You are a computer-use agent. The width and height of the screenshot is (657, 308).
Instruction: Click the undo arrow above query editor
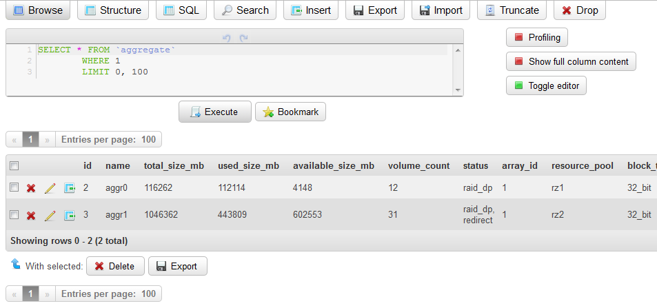(x=227, y=38)
